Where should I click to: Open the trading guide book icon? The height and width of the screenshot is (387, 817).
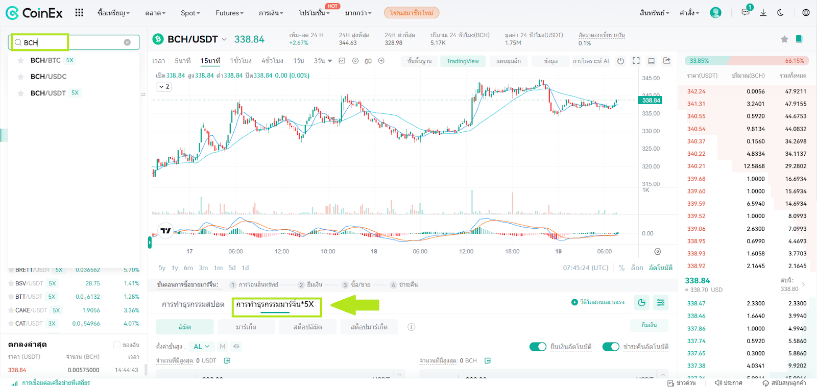click(799, 39)
